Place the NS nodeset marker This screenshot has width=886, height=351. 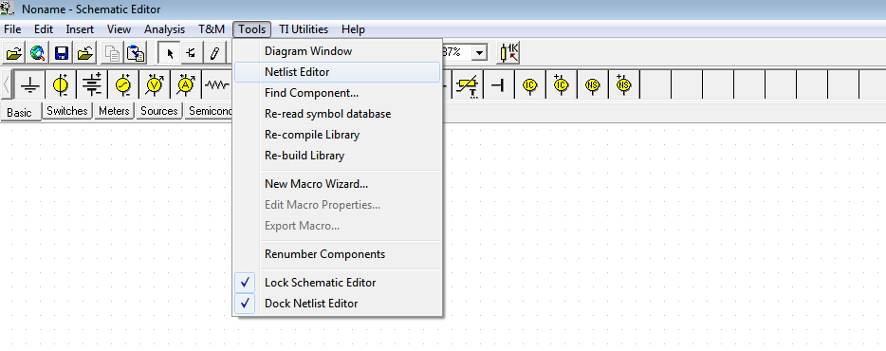(592, 84)
